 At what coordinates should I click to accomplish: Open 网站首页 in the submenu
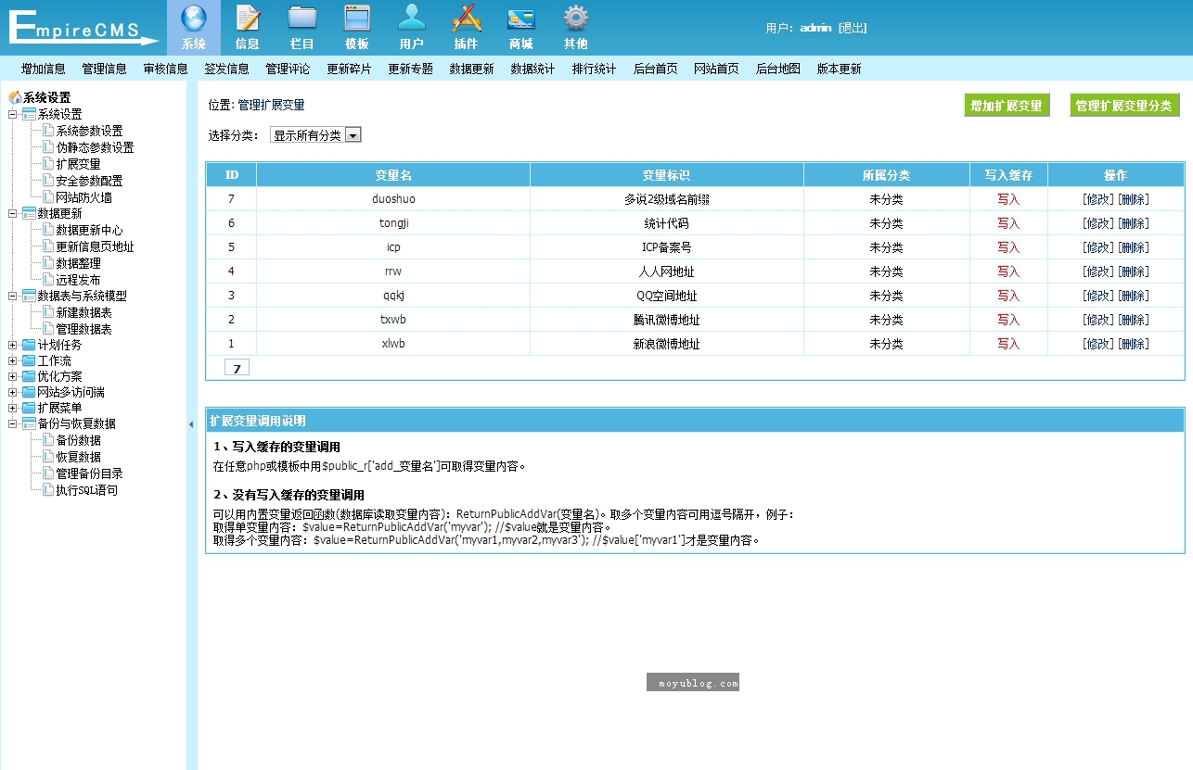[717, 69]
